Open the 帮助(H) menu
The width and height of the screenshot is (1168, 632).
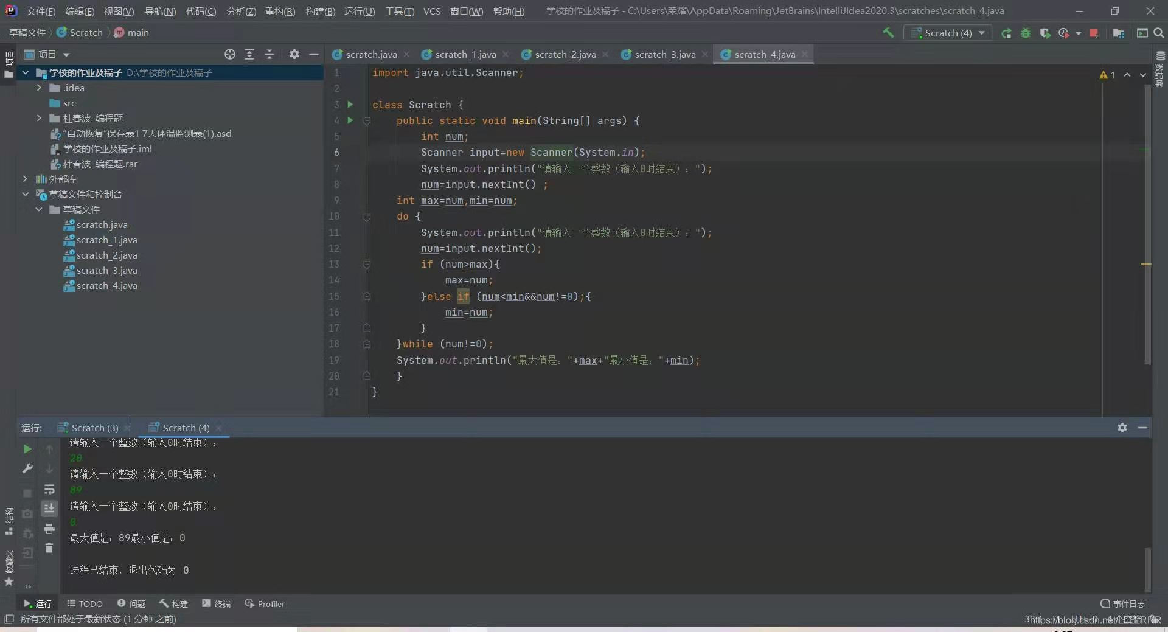(509, 11)
